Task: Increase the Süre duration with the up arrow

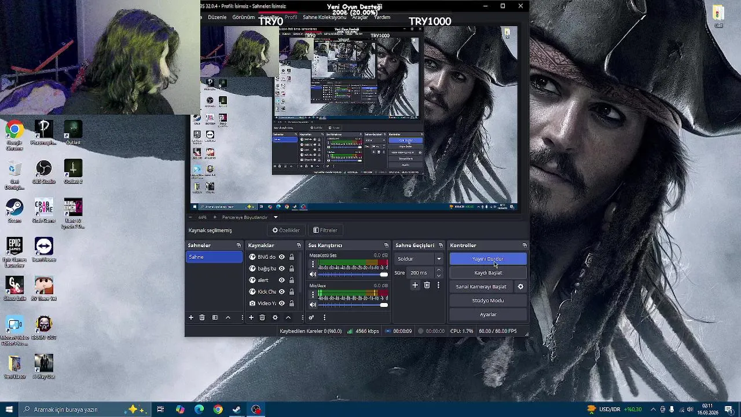Action: click(438, 270)
